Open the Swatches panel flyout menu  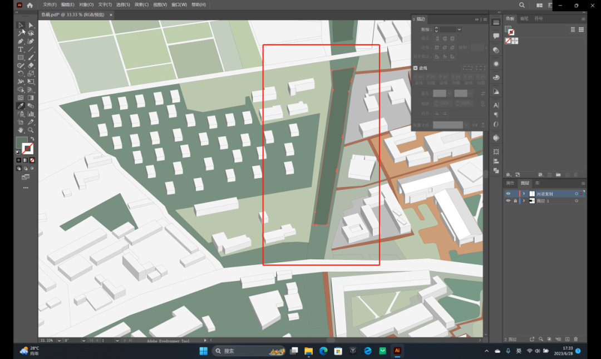coord(583,19)
